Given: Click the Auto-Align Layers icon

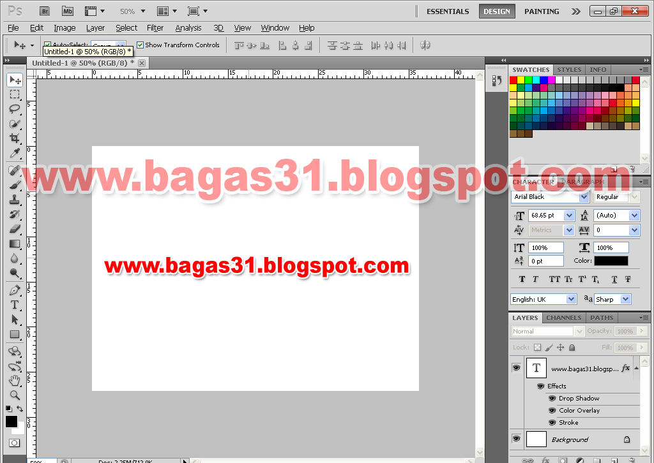Looking at the screenshot, I should pyautogui.click(x=425, y=45).
